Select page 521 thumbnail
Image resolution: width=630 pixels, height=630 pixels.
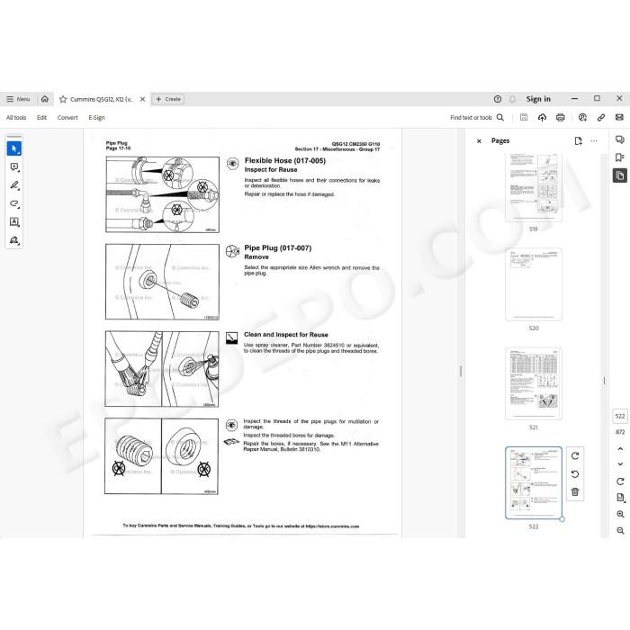534,383
